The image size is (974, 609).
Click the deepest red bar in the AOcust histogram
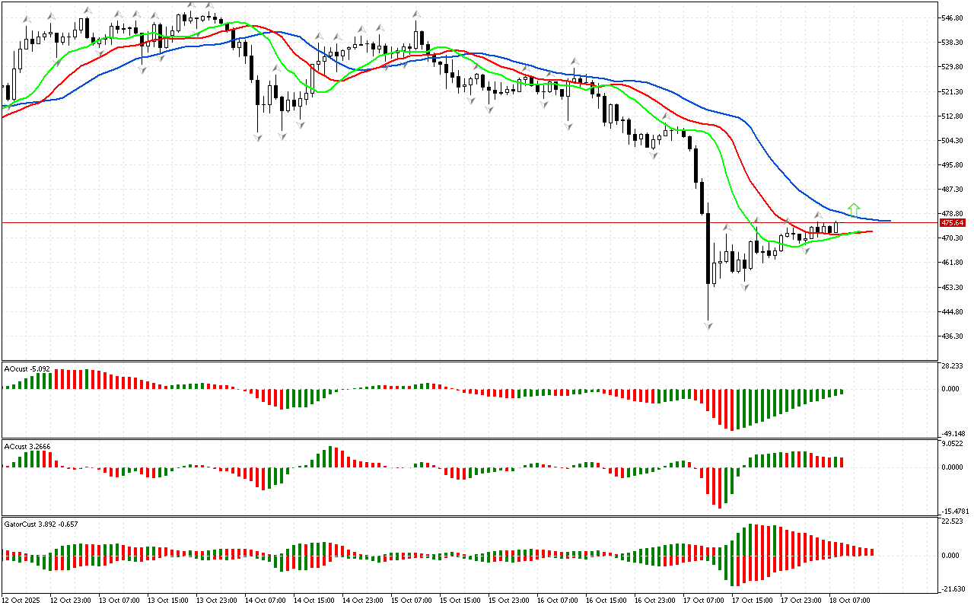(x=732, y=410)
